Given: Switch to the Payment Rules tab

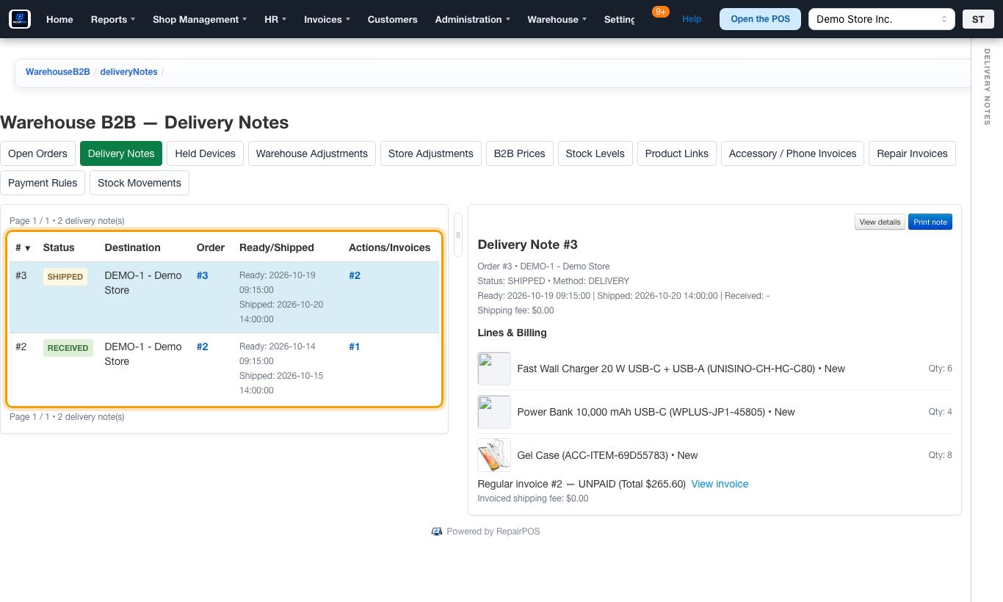Looking at the screenshot, I should pyautogui.click(x=43, y=183).
